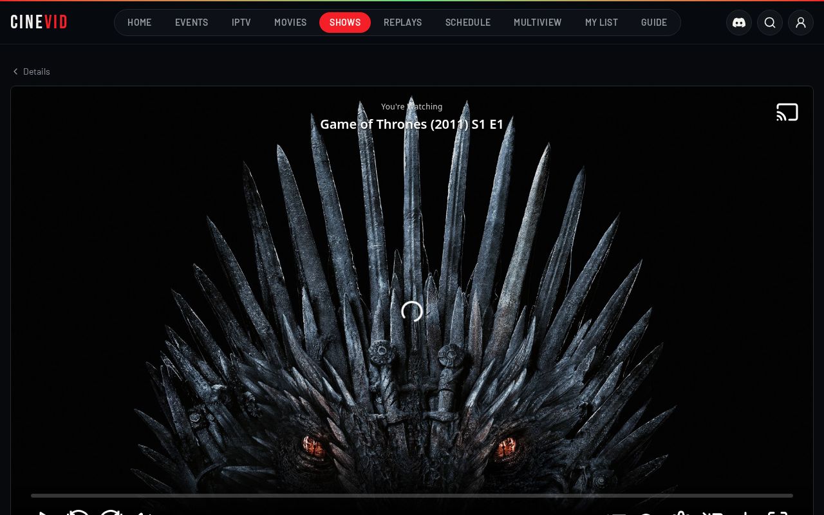Switch to the Multiview tab
The image size is (824, 515).
538,23
